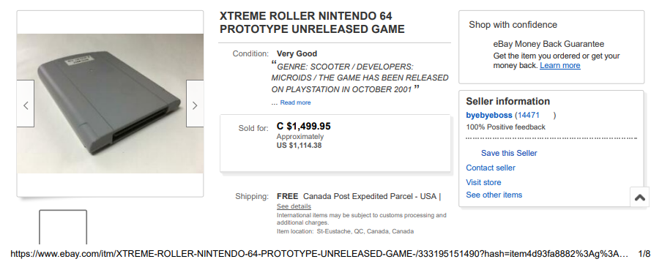This screenshot has height=270, width=662.
Task: Show the previous product image
Action: tap(26, 104)
